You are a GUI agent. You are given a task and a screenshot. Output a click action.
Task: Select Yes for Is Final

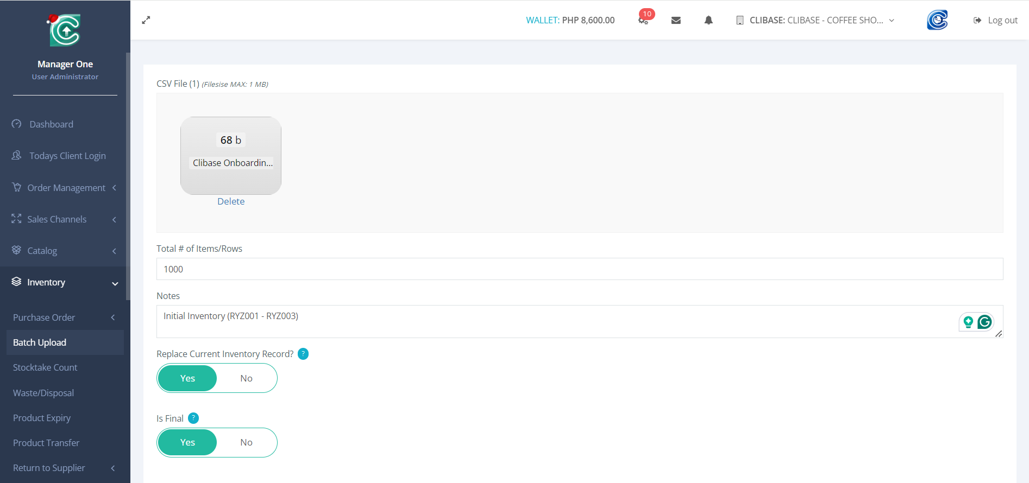[x=187, y=442]
